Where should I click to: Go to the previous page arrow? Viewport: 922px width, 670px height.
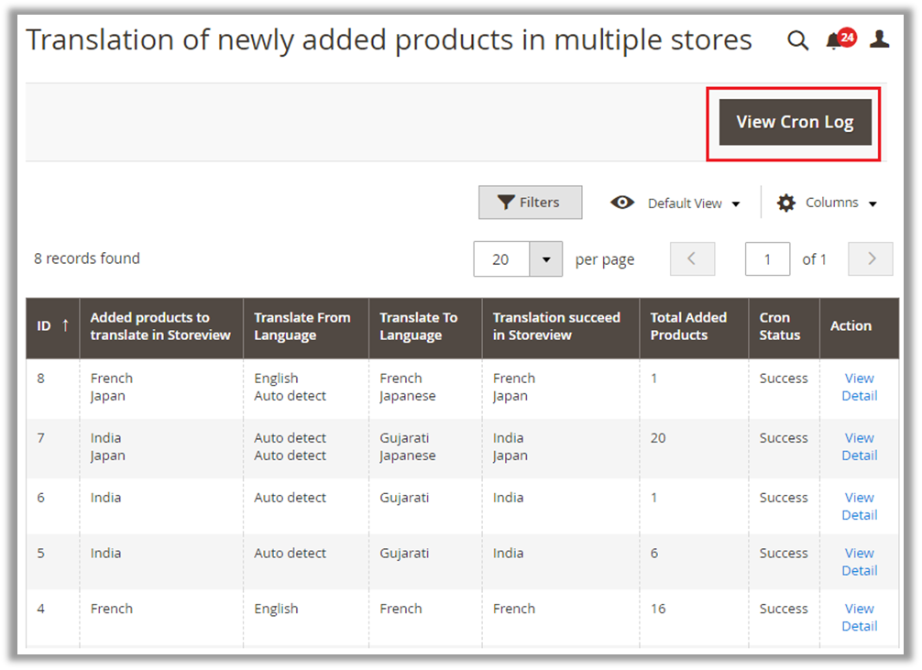[693, 259]
